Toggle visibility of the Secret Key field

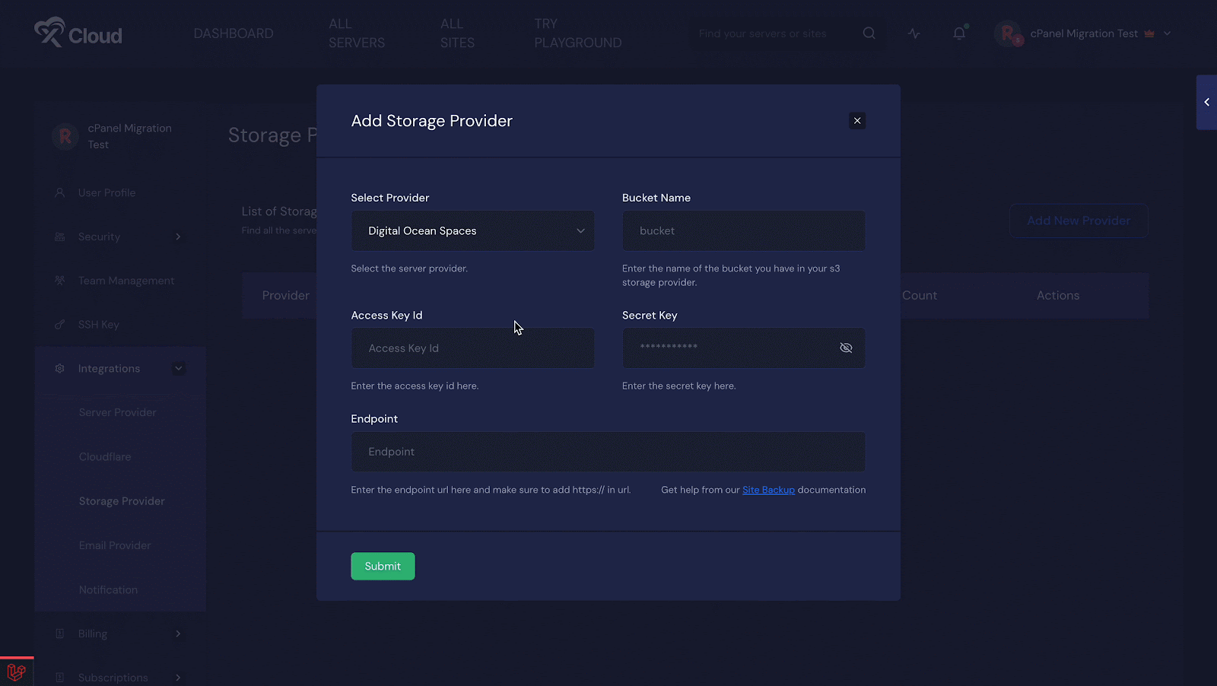(846, 348)
